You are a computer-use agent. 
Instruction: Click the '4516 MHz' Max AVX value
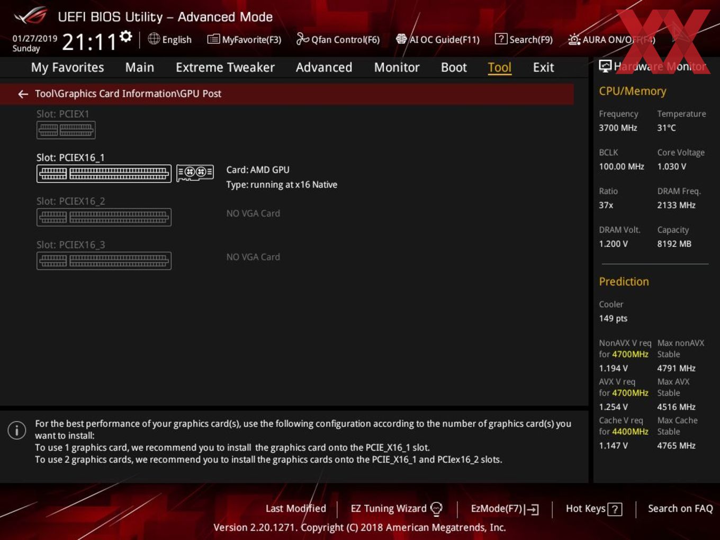tap(676, 407)
